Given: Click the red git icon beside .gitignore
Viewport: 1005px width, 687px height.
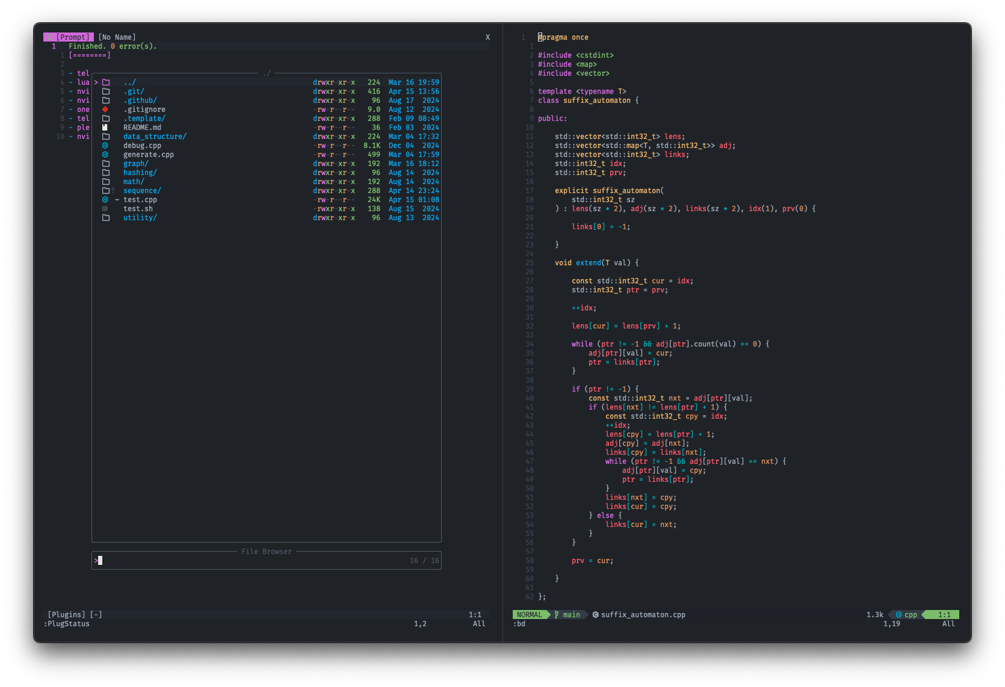Looking at the screenshot, I should pos(105,109).
